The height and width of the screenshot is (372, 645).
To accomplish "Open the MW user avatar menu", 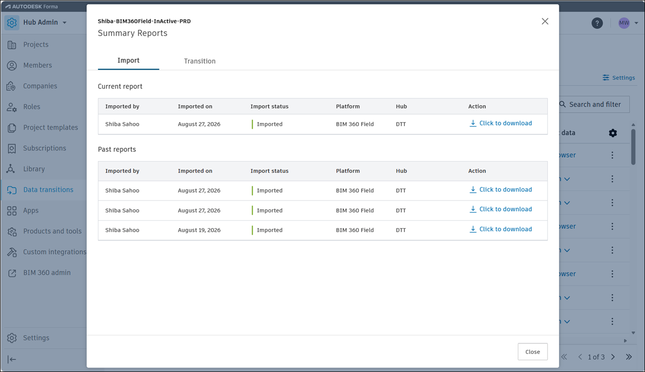I will tap(624, 23).
